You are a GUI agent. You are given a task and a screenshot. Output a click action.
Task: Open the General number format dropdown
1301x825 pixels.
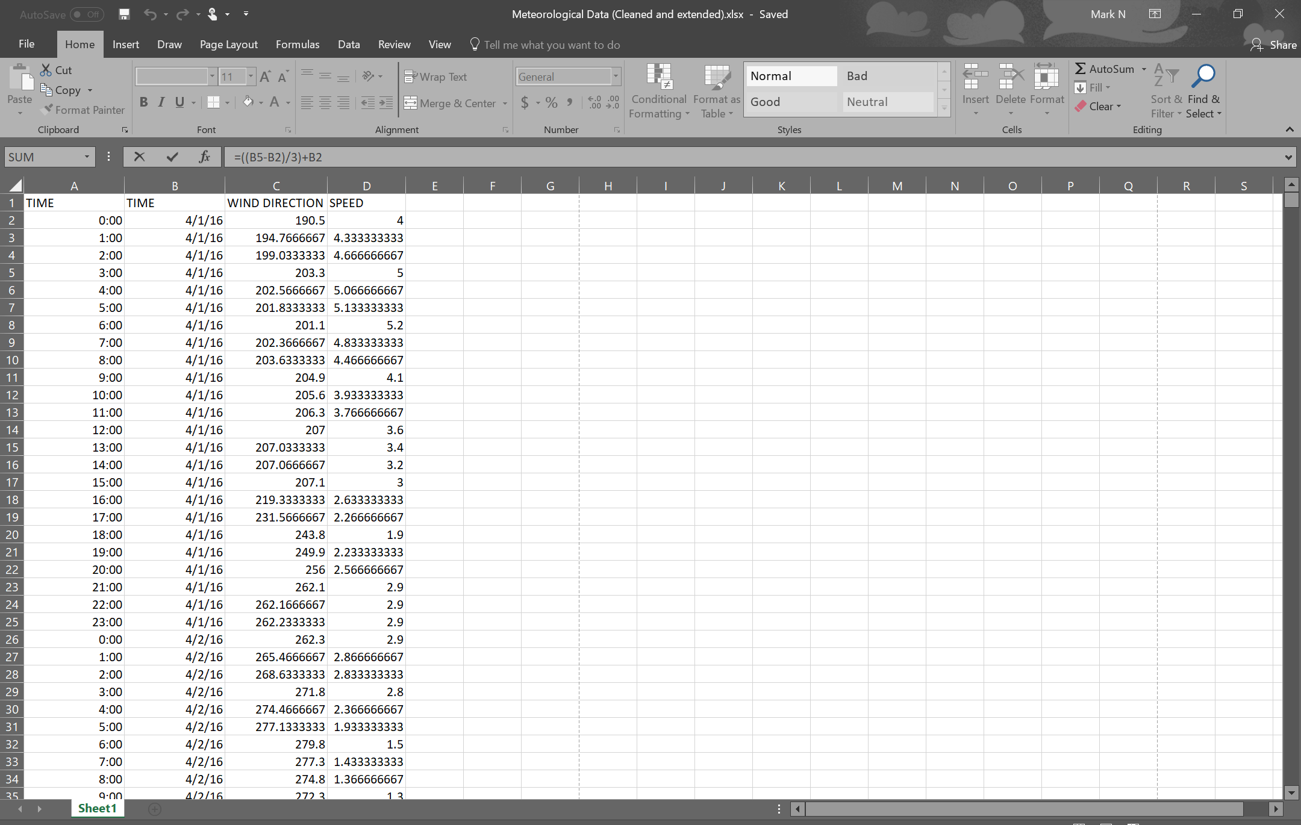[616, 76]
